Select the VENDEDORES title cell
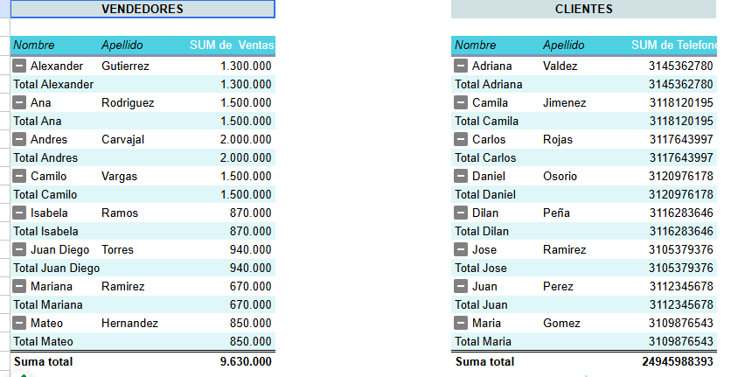 (x=143, y=9)
